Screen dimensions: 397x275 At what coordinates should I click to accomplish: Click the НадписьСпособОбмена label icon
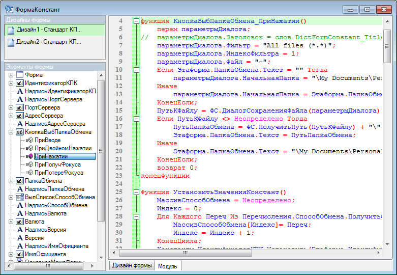point(20,205)
